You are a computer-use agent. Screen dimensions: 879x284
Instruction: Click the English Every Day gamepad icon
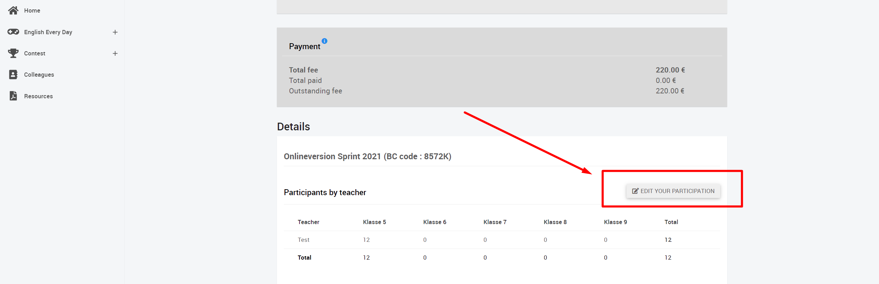(13, 32)
